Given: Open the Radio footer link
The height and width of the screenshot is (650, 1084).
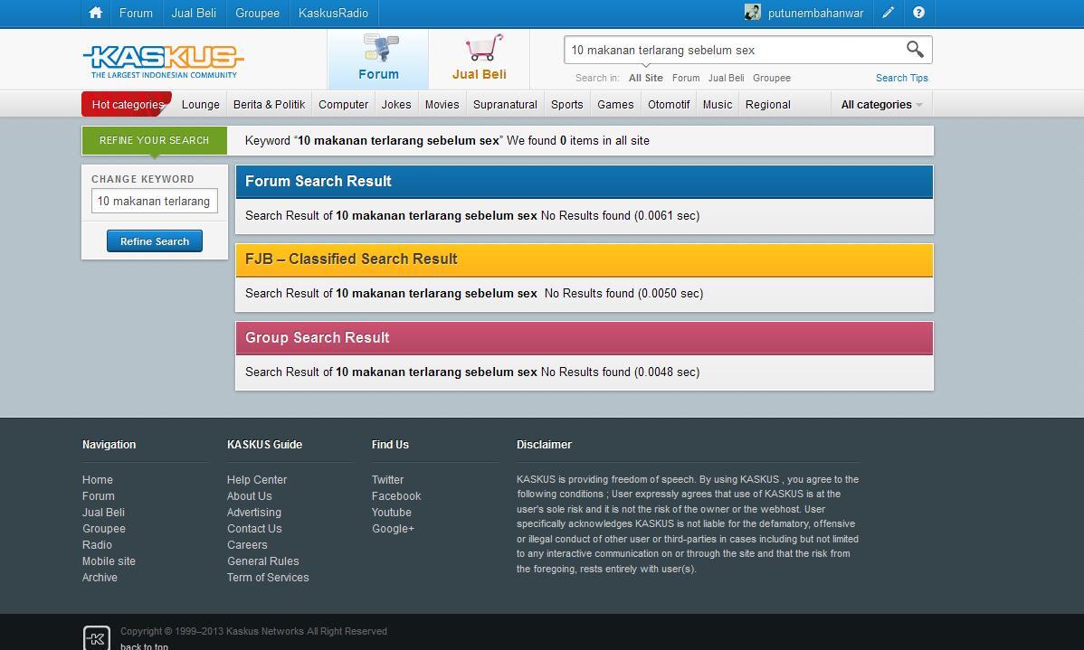Looking at the screenshot, I should (97, 544).
